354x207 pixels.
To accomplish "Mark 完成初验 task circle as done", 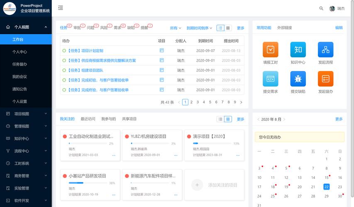I will tap(64, 80).
